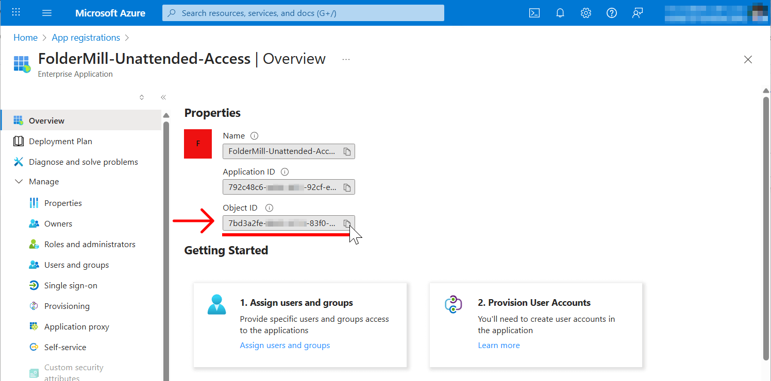Screen dimensions: 771x381
Task: Collapse the Manage section
Action: click(x=19, y=181)
